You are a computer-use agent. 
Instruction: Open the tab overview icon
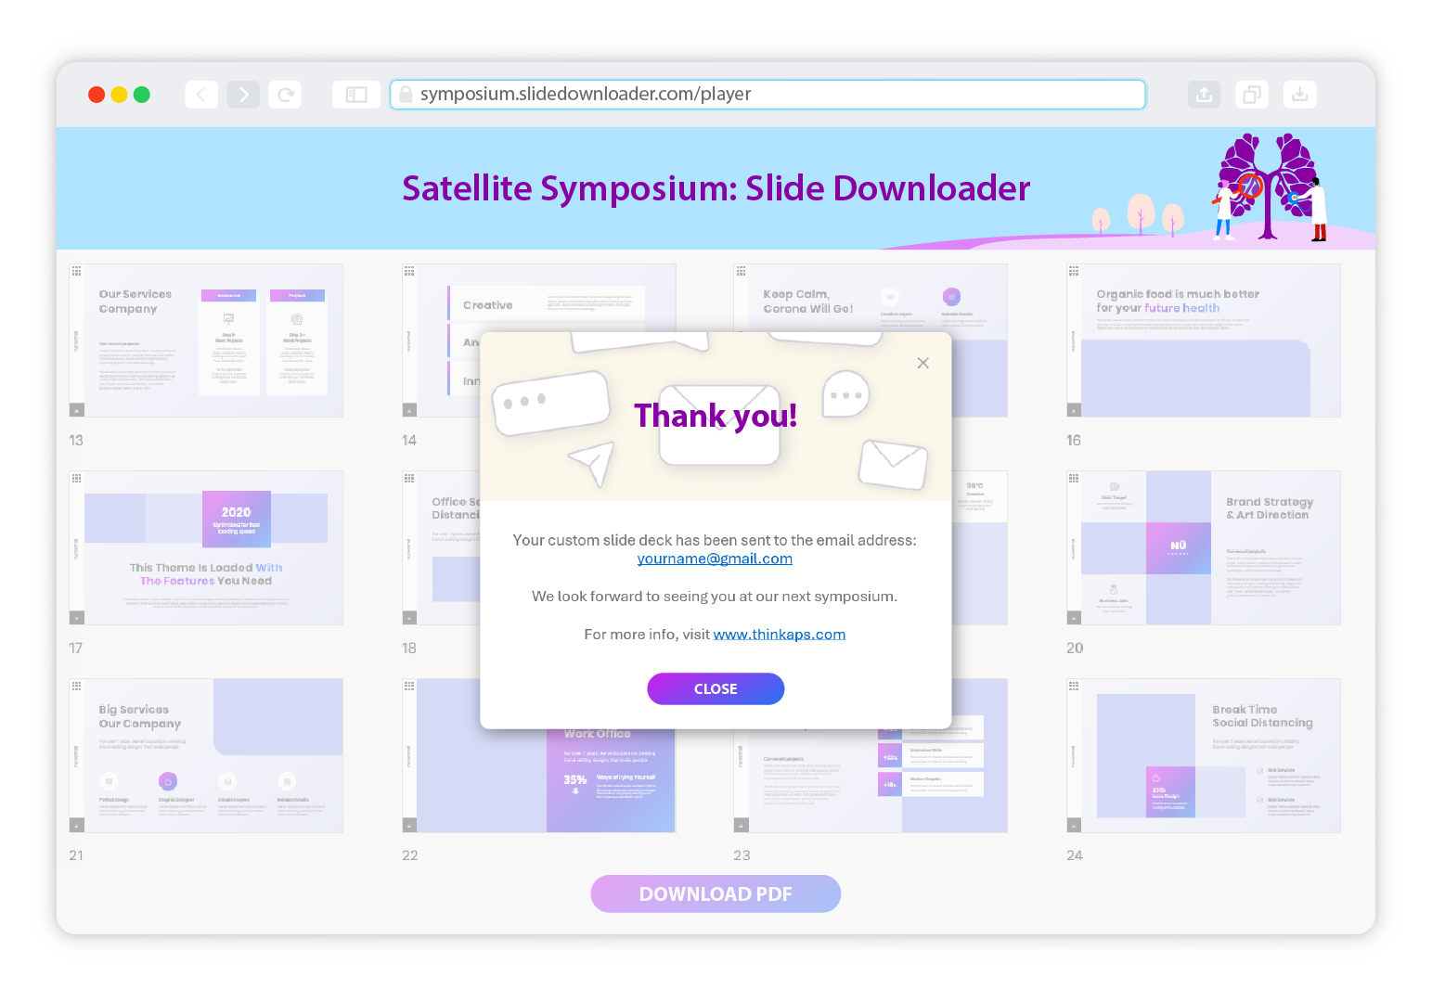[1252, 95]
